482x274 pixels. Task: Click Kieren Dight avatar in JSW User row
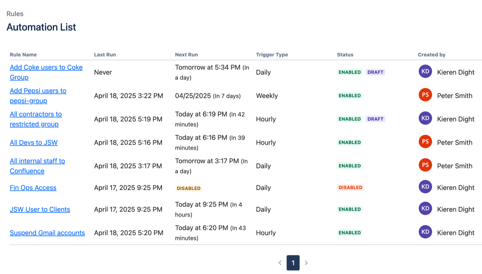pos(425,209)
